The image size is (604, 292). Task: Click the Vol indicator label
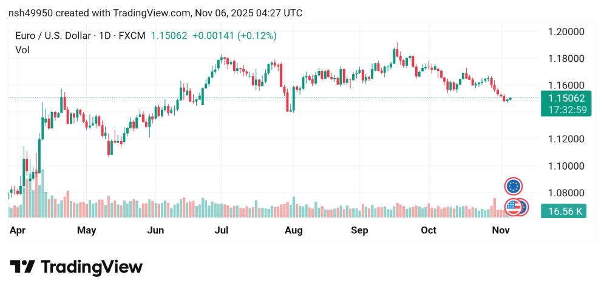coord(22,50)
